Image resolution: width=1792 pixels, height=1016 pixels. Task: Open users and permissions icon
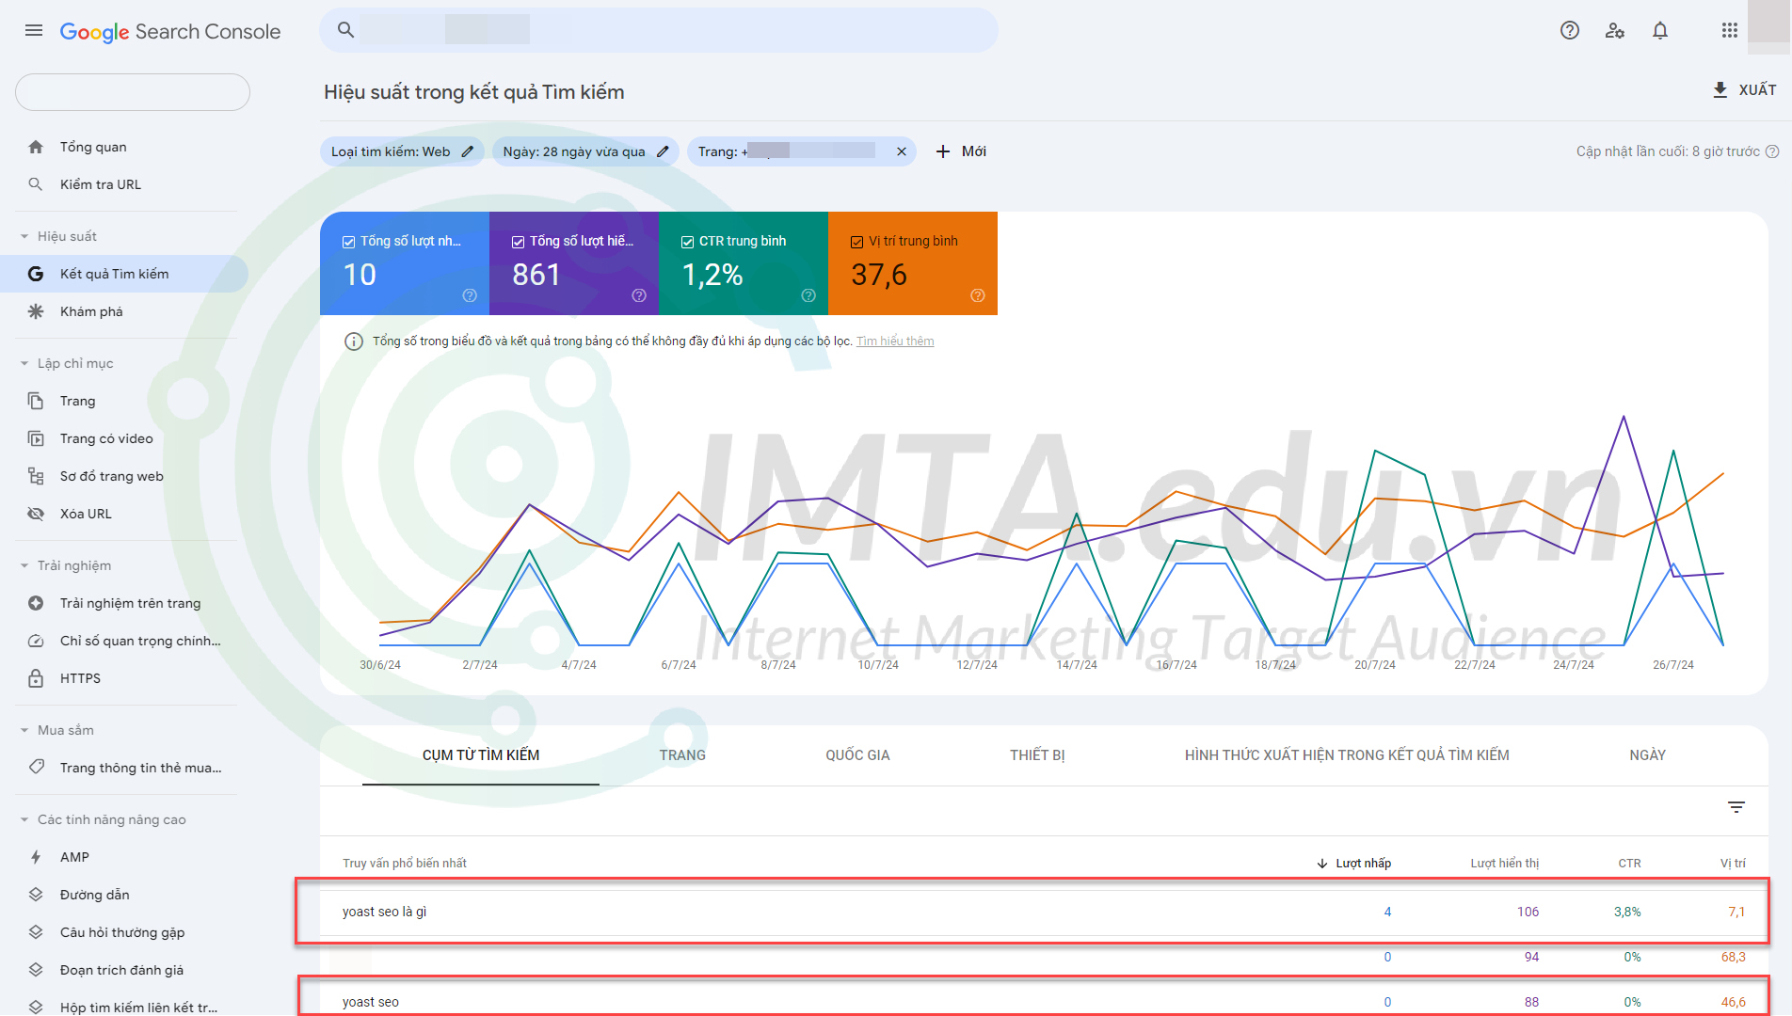(1615, 30)
